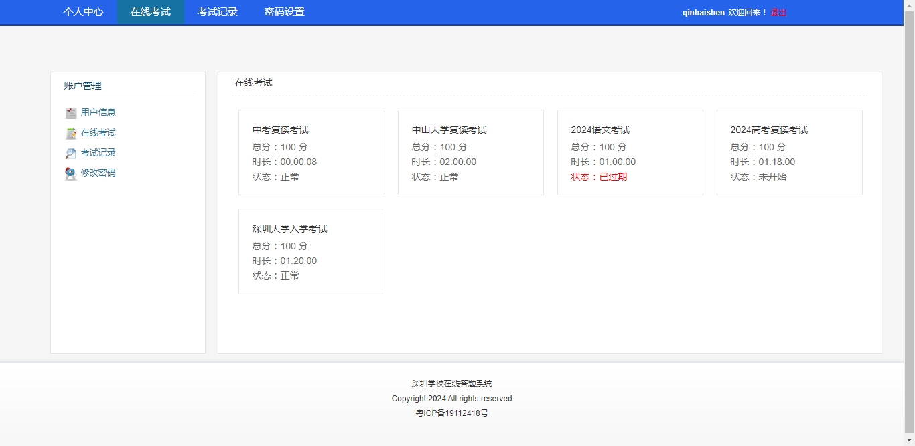Go to 修改密码 in account sidebar
Screen dimensions: 915x446
tap(98, 173)
